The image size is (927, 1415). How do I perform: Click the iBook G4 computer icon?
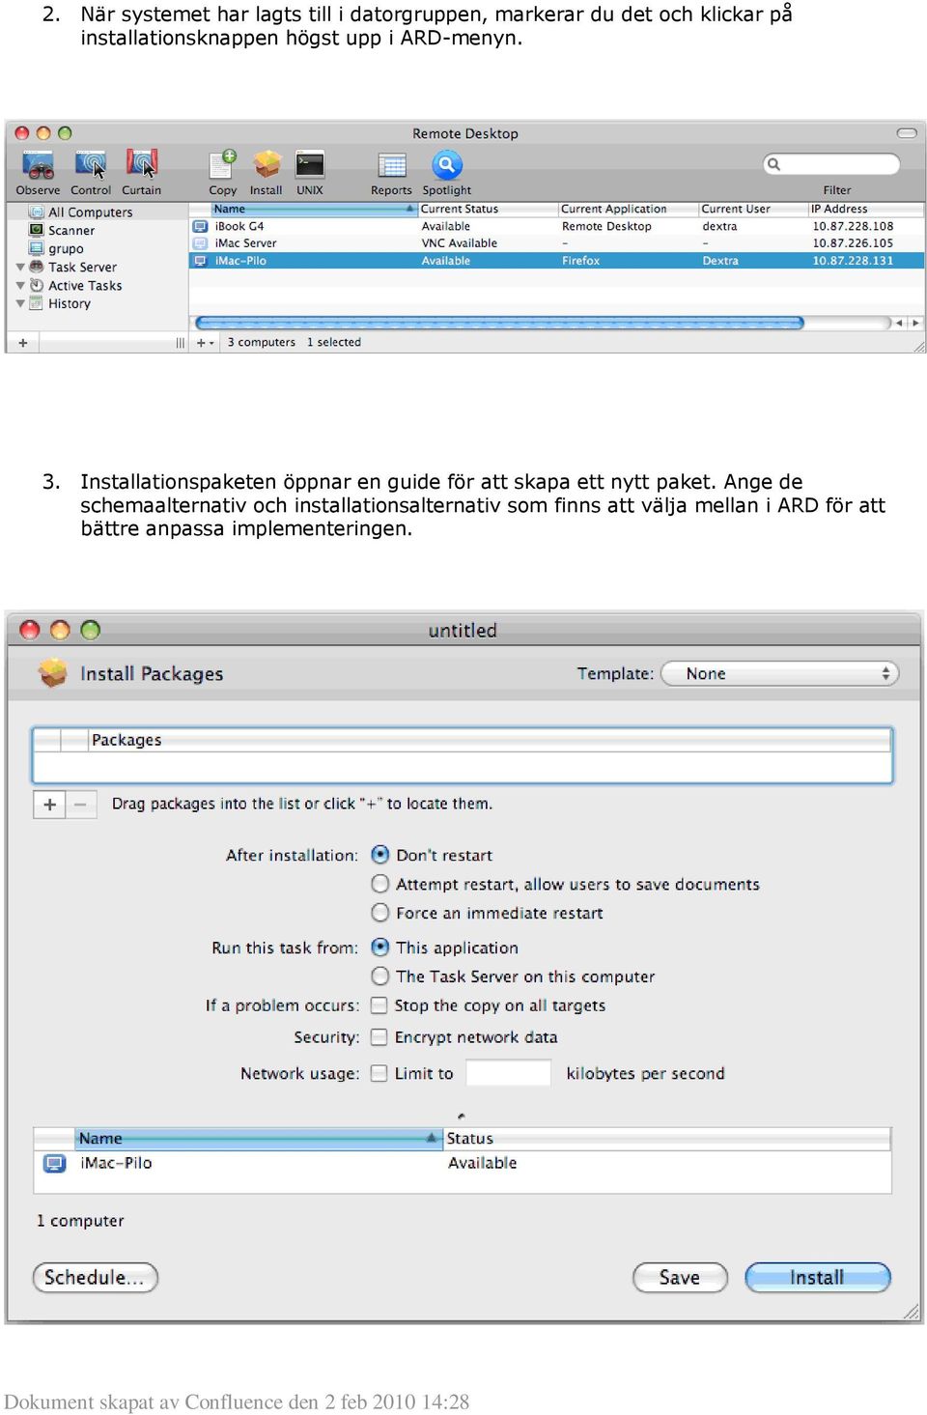tap(201, 226)
